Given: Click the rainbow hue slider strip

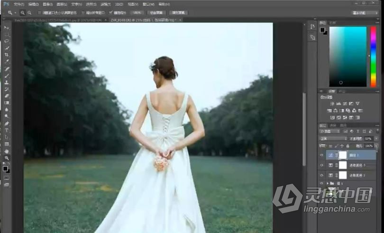Looking at the screenshot, I should (x=373, y=56).
